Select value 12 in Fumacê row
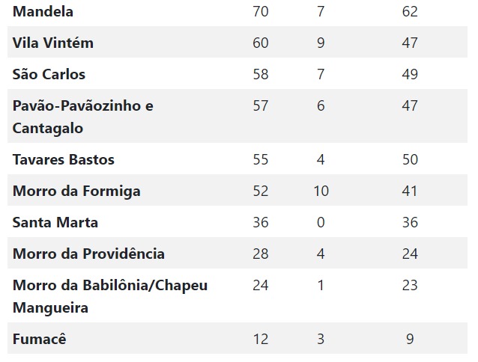 (x=261, y=339)
